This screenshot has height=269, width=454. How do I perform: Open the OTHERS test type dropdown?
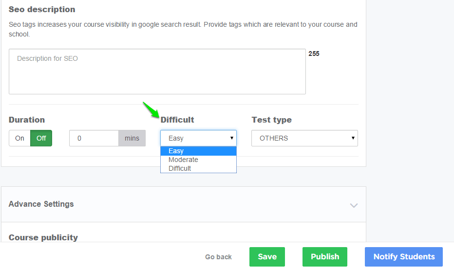tap(304, 138)
